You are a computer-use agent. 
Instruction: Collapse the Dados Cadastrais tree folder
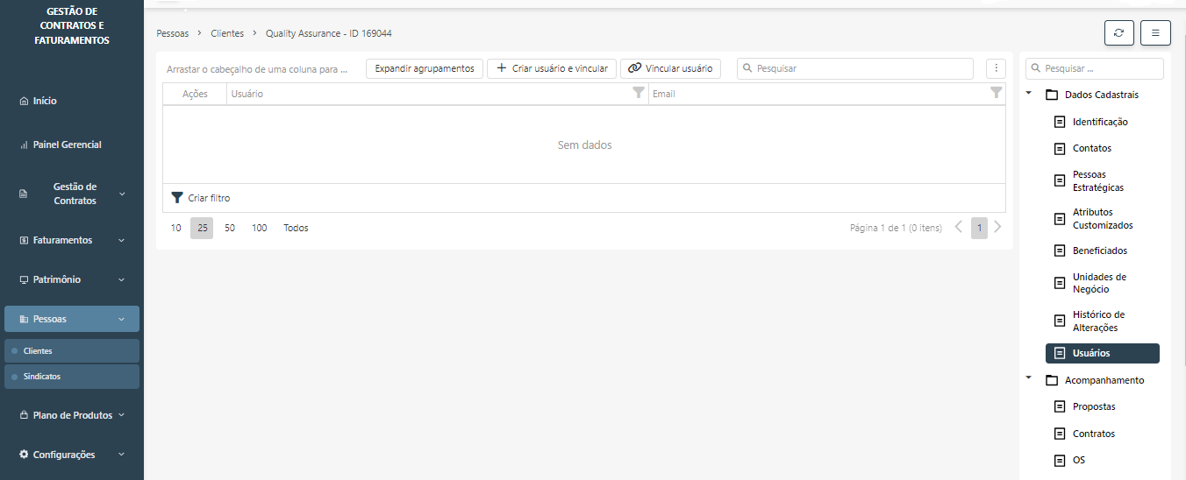click(1028, 95)
